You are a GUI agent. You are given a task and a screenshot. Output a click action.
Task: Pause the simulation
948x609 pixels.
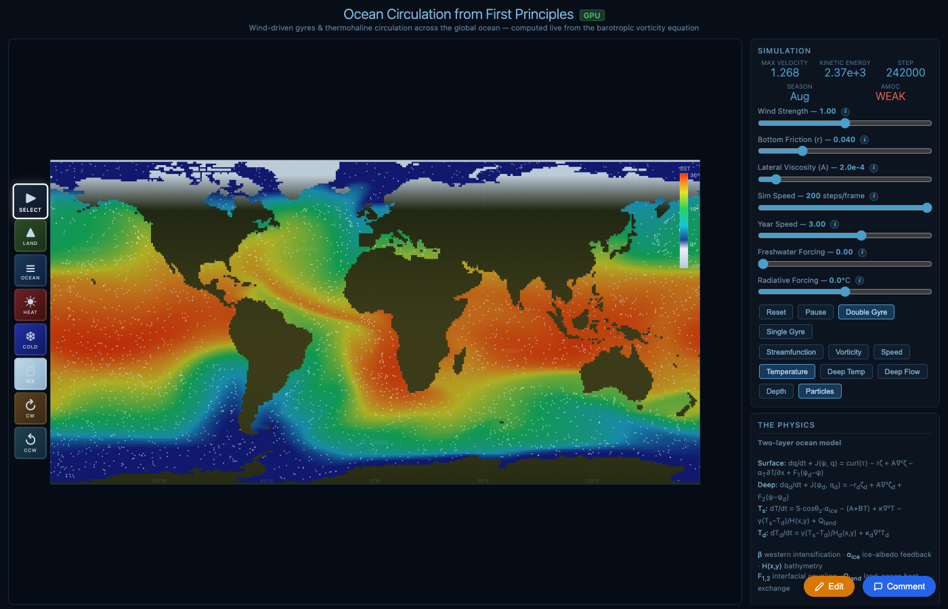tap(815, 312)
